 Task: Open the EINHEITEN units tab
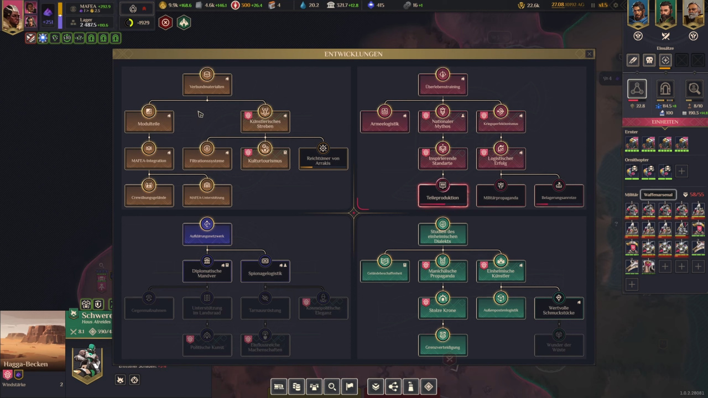(665, 122)
